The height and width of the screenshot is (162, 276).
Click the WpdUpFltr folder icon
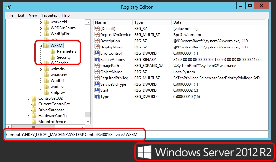tap(46, 34)
